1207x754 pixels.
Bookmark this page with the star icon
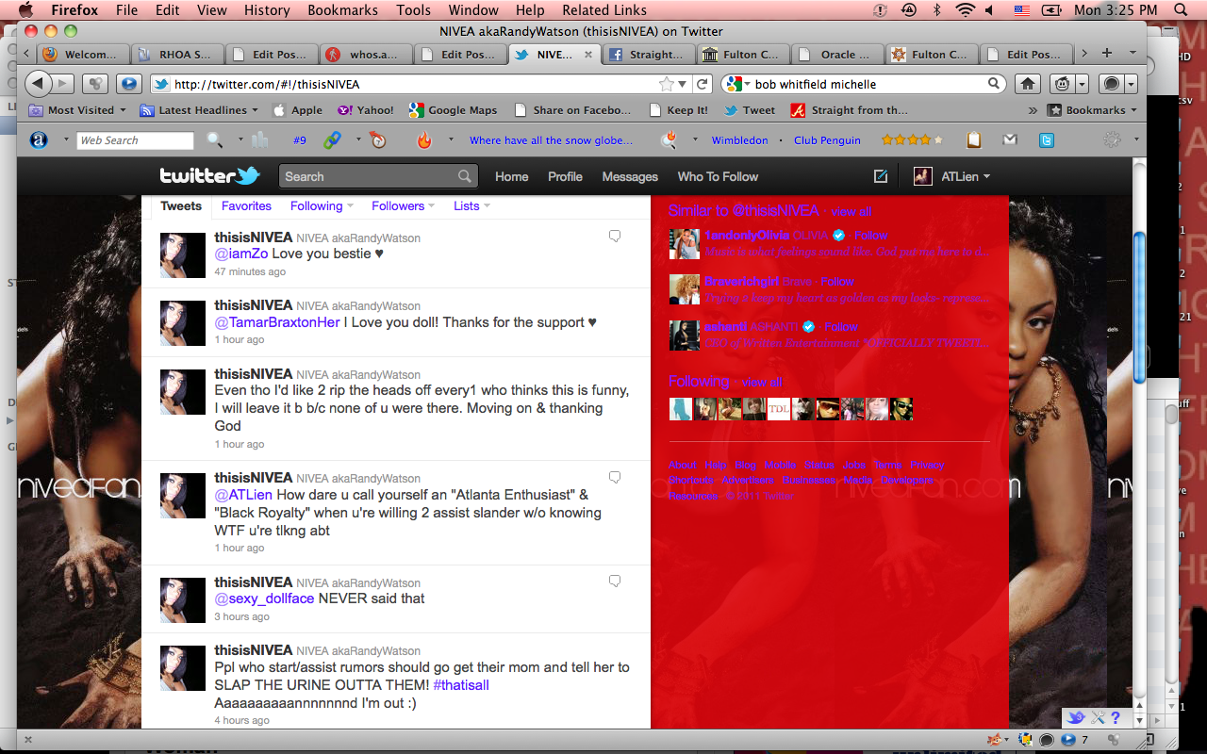[667, 84]
